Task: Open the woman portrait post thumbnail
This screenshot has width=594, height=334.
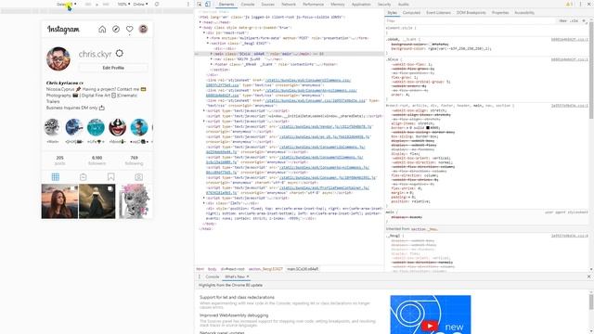Action: click(x=59, y=201)
